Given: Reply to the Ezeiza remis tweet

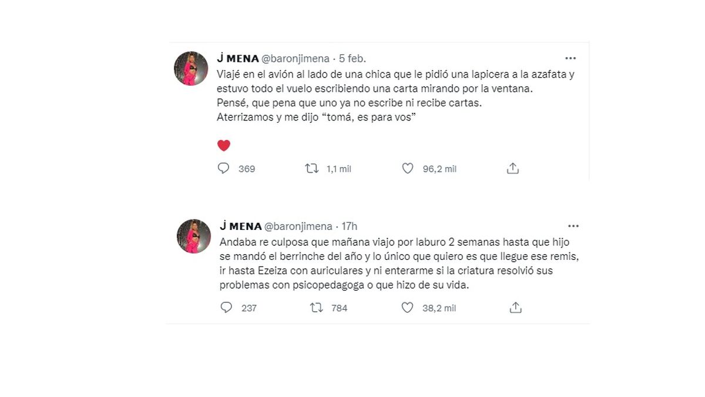Looking at the screenshot, I should (x=226, y=308).
